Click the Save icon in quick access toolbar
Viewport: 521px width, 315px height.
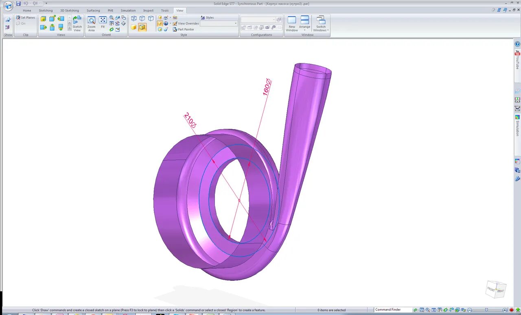click(x=18, y=3)
